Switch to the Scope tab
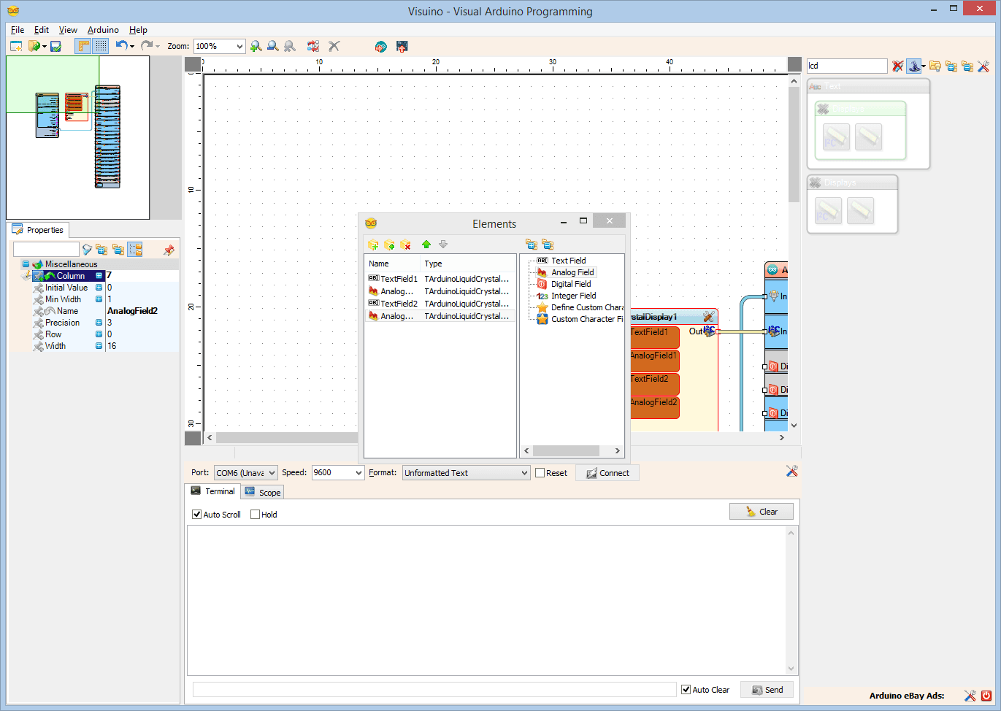 (x=262, y=491)
